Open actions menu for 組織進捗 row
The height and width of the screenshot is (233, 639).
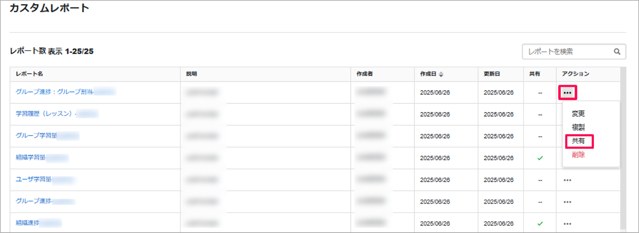pos(568,224)
